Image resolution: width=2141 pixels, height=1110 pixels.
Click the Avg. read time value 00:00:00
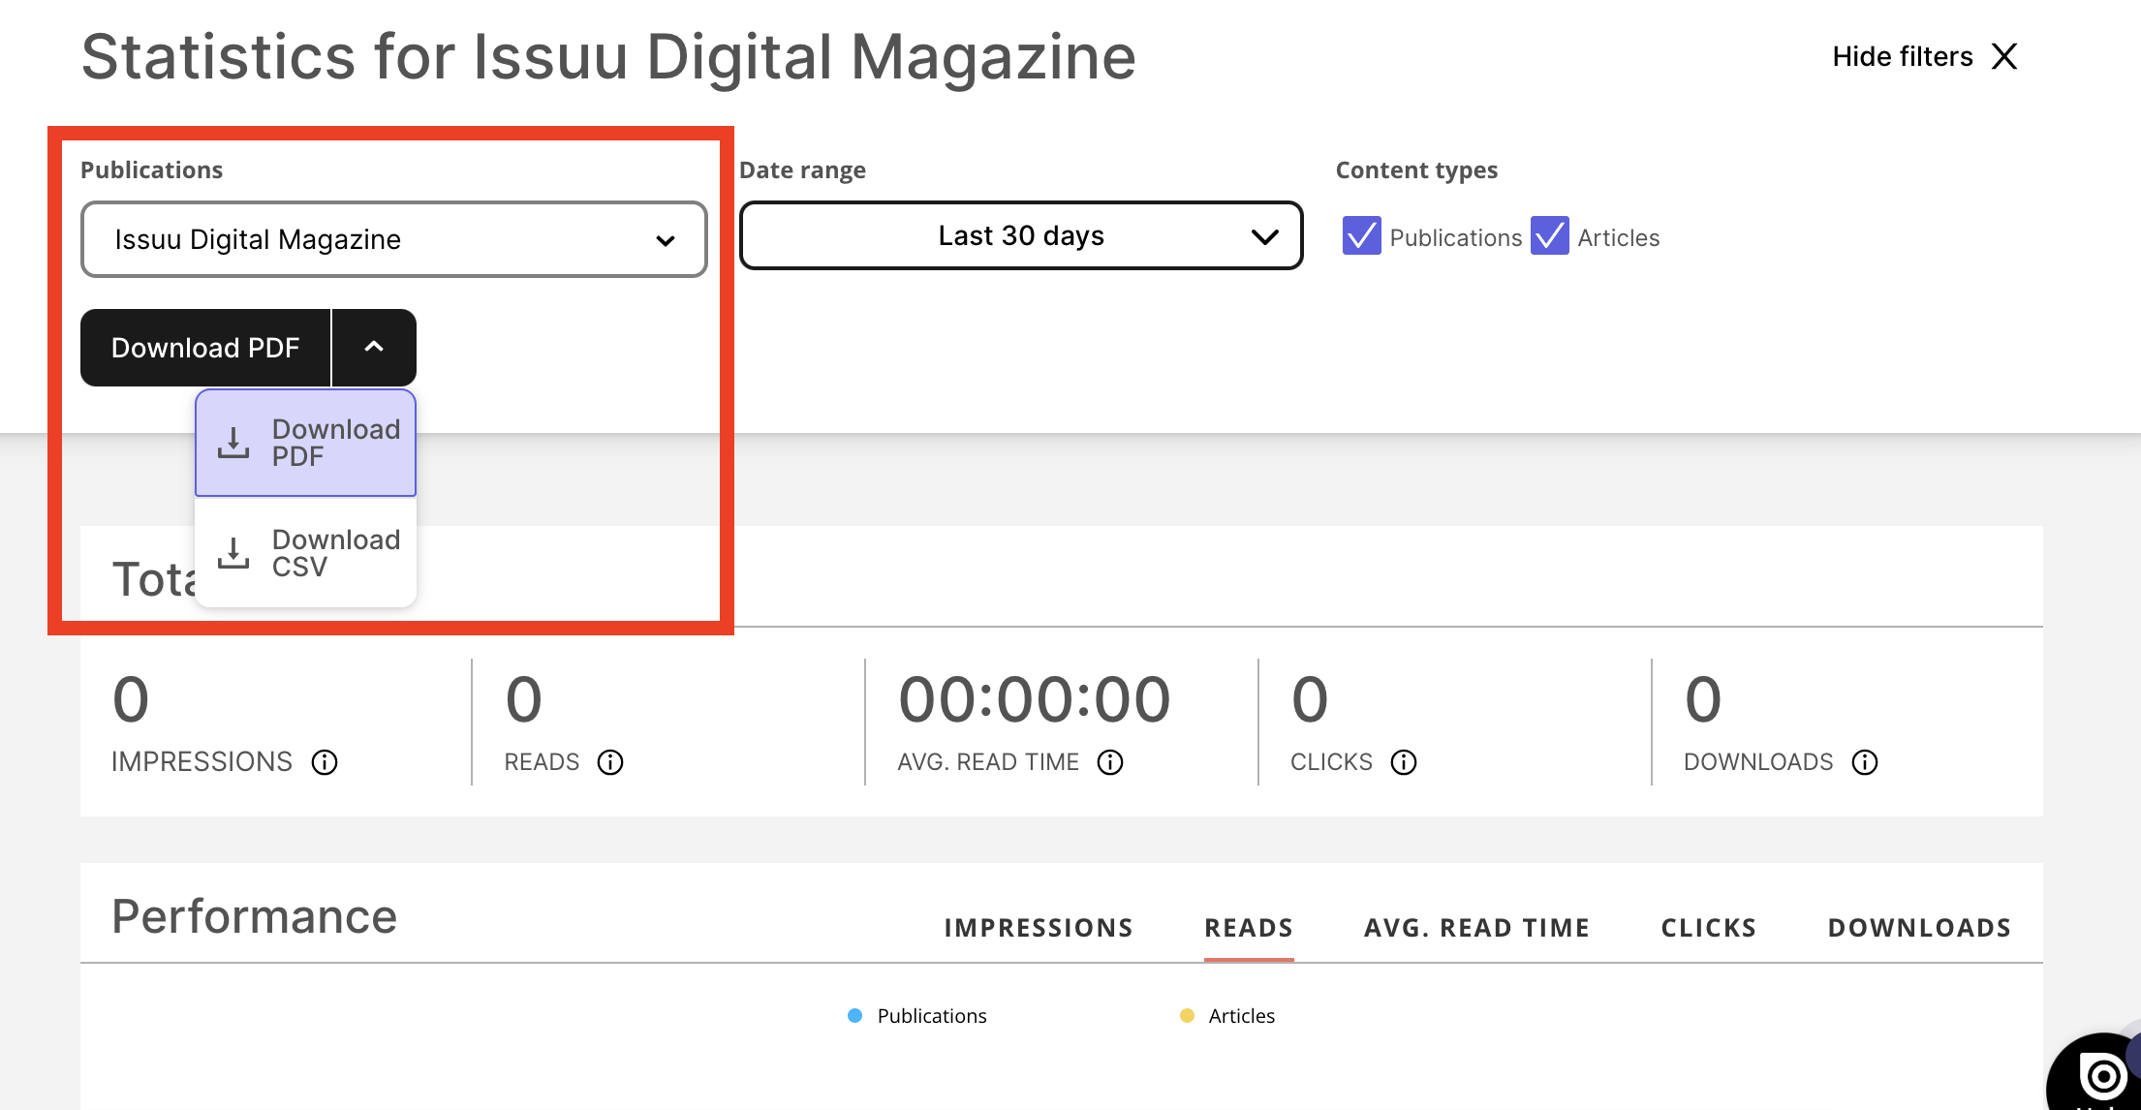1034,699
